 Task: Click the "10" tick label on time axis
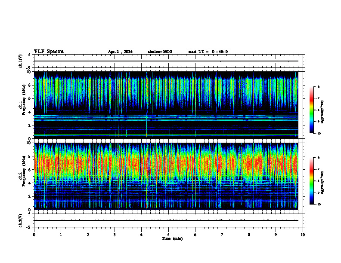pos(303,235)
